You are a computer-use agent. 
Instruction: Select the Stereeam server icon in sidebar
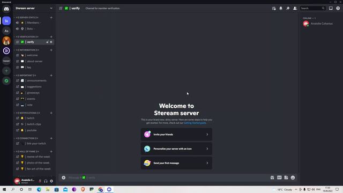(6, 21)
